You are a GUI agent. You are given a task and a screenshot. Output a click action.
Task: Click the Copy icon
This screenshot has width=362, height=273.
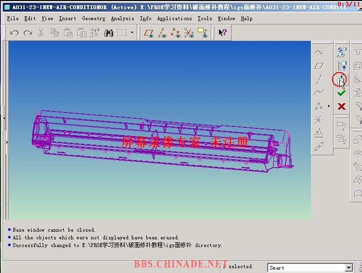[x=55, y=33]
